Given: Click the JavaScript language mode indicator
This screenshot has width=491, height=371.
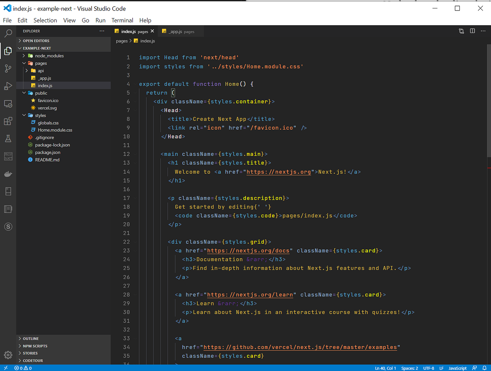Looking at the screenshot, I should 458,368.
